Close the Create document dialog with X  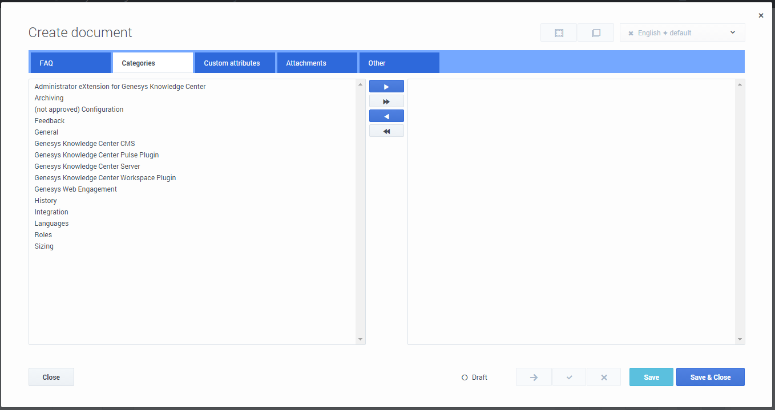tap(761, 16)
